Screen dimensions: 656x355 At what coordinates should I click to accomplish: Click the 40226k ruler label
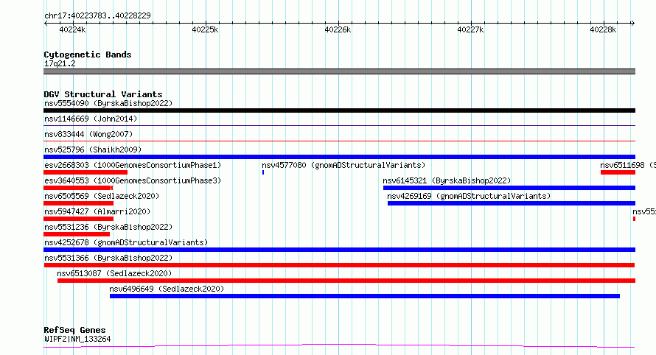338,29
